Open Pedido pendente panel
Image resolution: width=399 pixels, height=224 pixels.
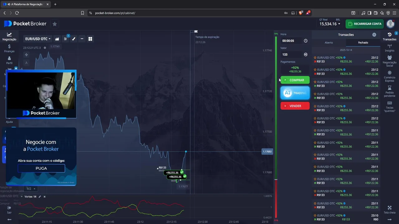389,91
